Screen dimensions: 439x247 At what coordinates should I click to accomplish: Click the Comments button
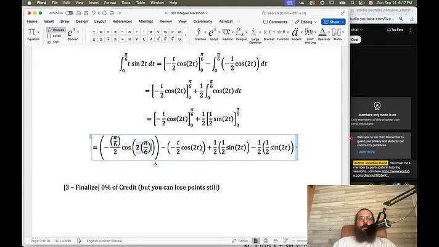(275, 22)
